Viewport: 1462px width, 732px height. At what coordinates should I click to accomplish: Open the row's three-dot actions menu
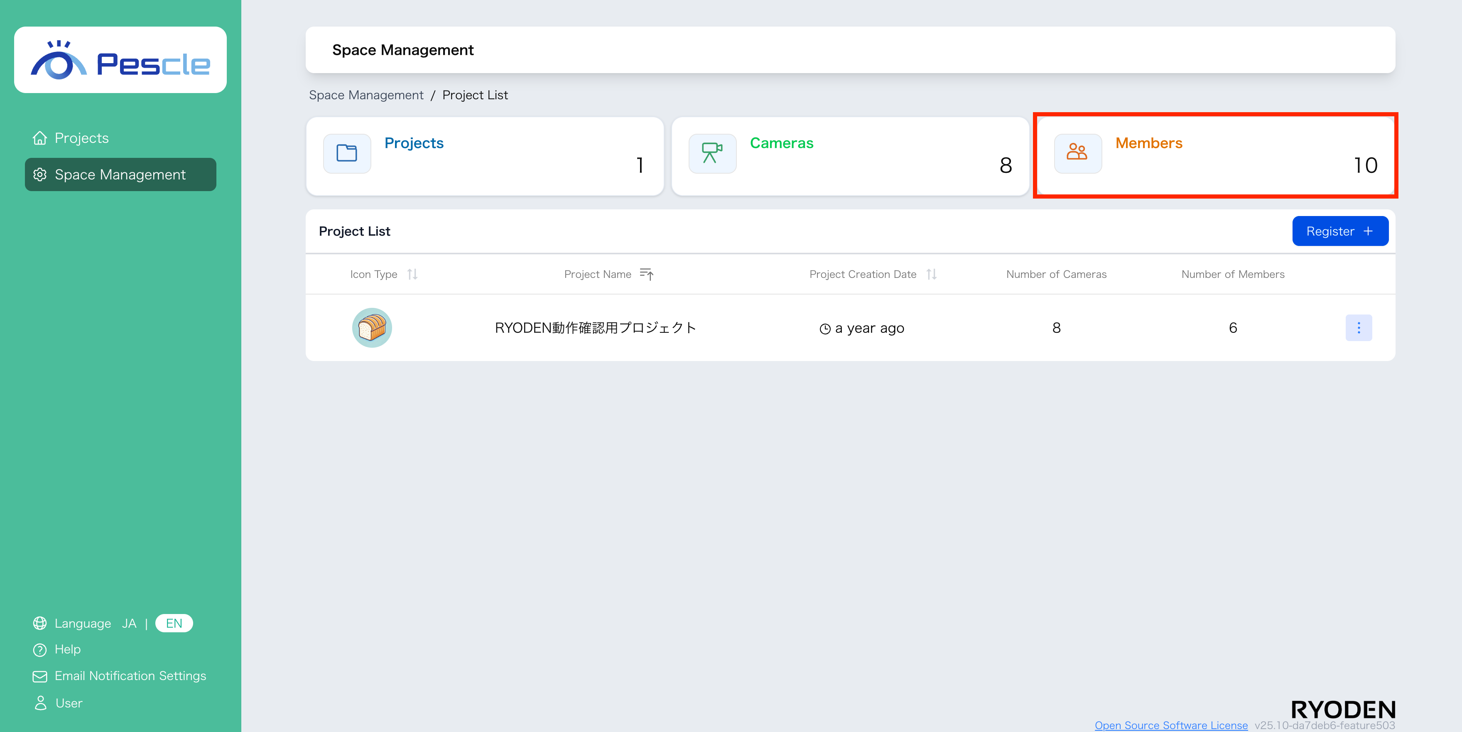pos(1358,328)
